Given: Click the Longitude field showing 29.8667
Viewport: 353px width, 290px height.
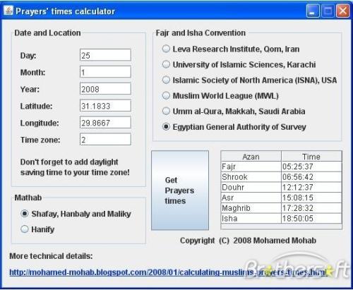Looking at the screenshot, I should click(x=105, y=123).
